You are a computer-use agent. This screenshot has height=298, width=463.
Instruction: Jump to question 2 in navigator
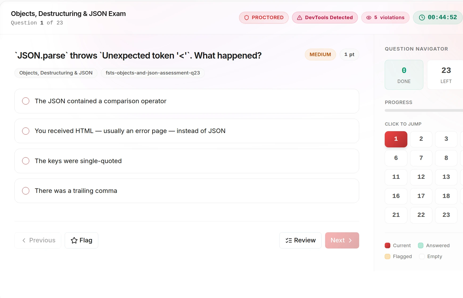pos(421,139)
